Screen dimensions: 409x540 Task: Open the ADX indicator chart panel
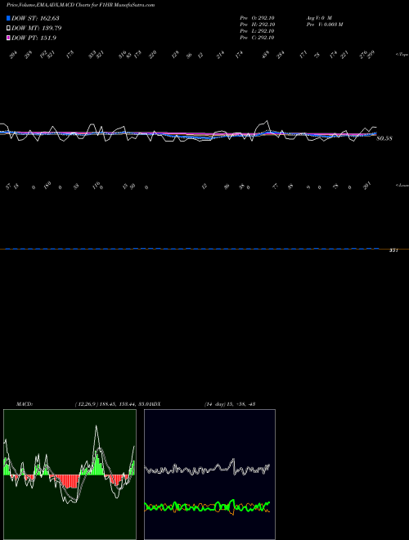pyautogui.click(x=209, y=475)
